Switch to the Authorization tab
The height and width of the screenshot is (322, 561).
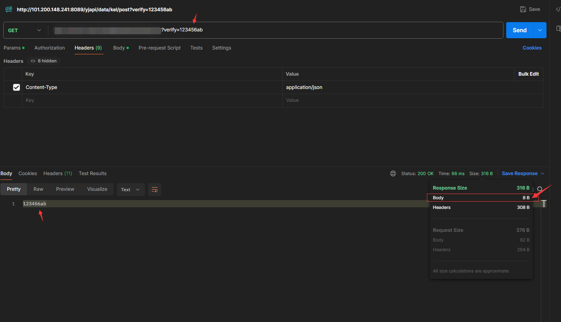click(50, 48)
